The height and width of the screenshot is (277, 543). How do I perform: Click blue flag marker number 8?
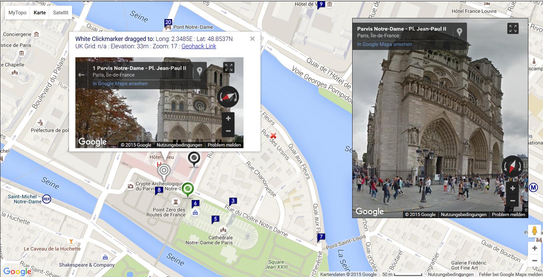pos(159,190)
